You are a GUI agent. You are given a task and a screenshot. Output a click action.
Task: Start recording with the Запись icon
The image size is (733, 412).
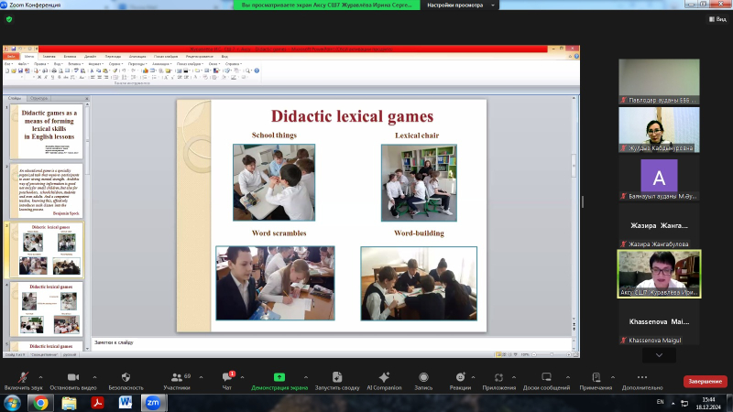[x=422, y=377]
